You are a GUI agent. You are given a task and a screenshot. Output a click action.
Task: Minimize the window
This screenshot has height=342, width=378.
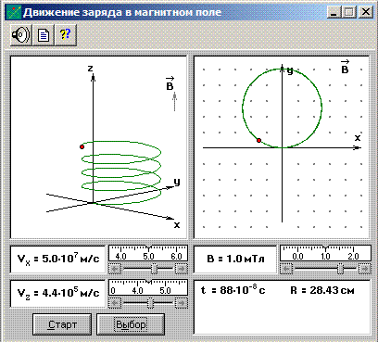(x=334, y=12)
